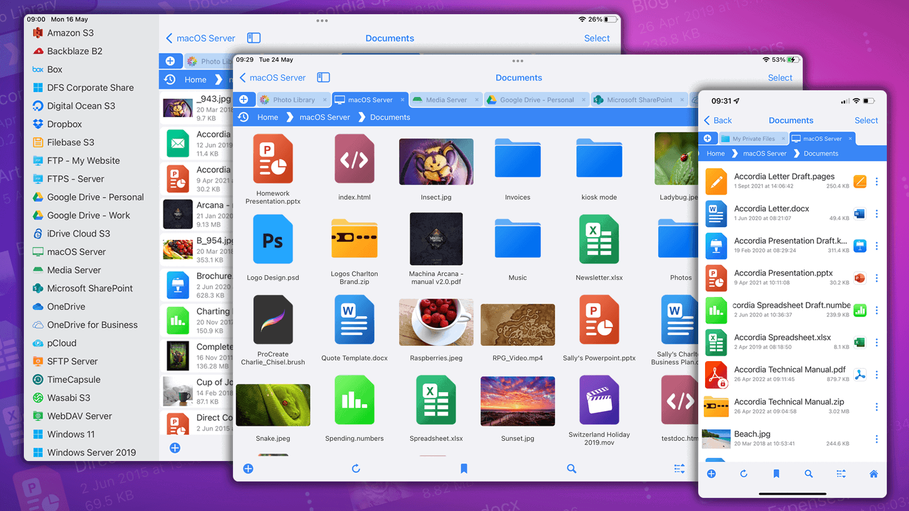Switch to the Media Server tab
The height and width of the screenshot is (511, 909).
(446, 99)
